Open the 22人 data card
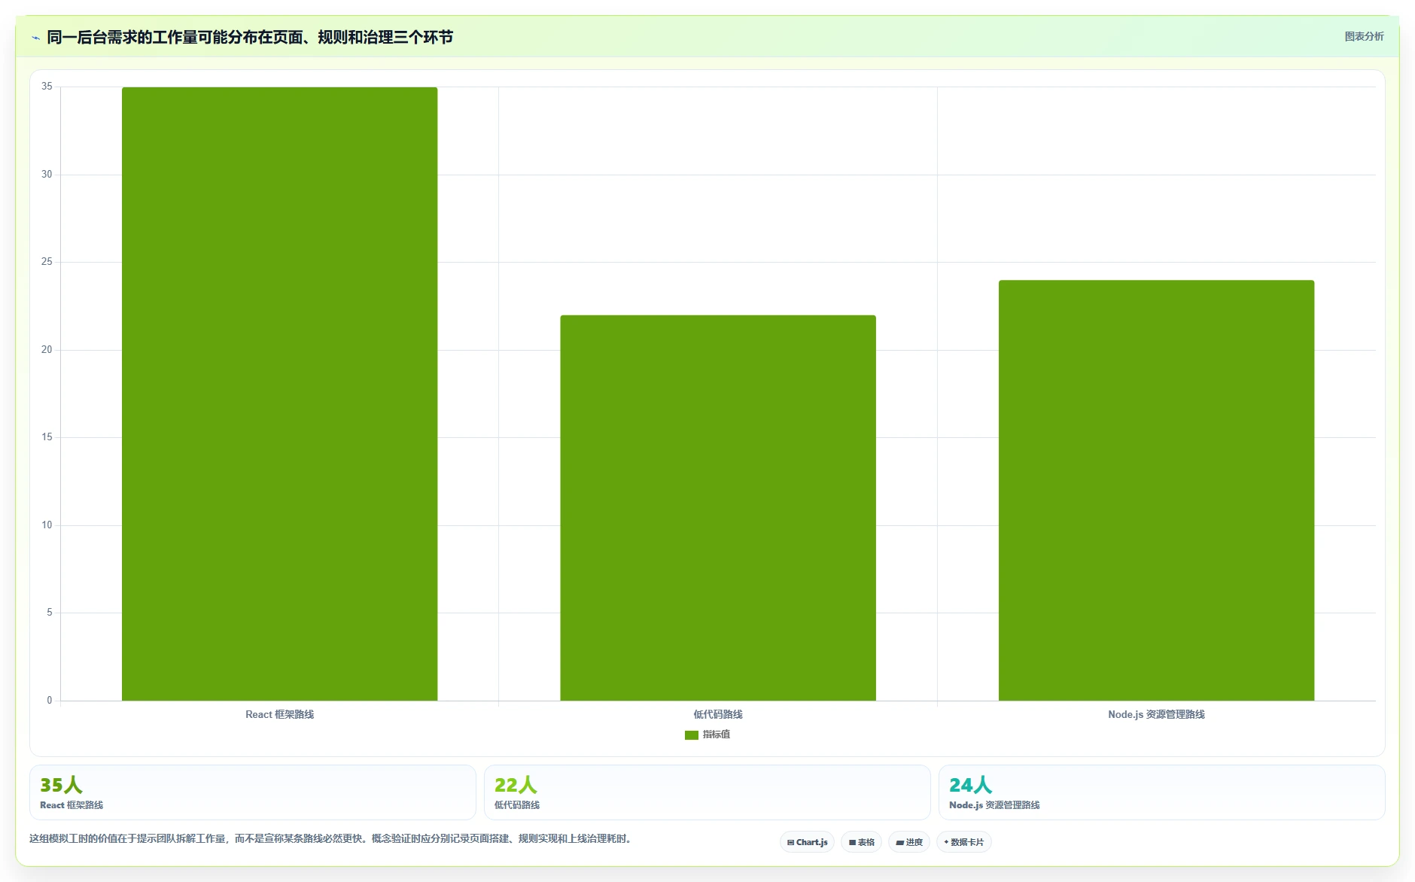Image resolution: width=1415 pixels, height=882 pixels. point(707,792)
